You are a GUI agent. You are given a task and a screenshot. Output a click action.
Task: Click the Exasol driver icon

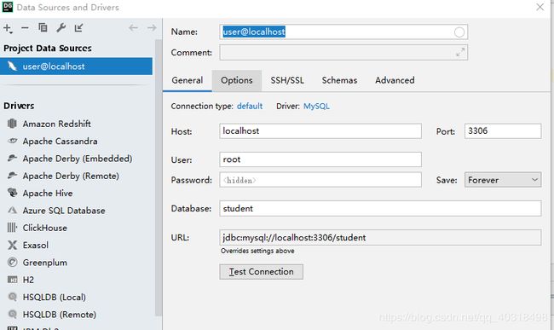12,245
